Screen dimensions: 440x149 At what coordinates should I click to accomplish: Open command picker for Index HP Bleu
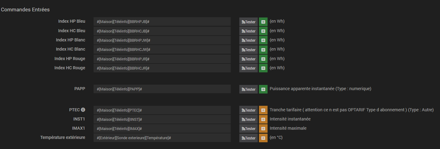(263, 22)
